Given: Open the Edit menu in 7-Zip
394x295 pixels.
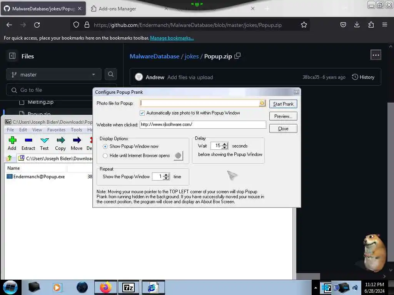Looking at the screenshot, I should click(23, 130).
